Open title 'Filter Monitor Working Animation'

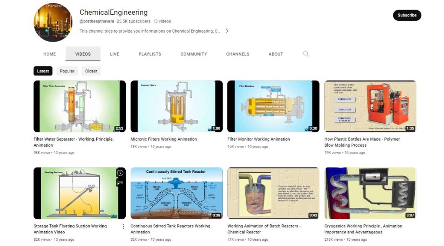[258, 139]
